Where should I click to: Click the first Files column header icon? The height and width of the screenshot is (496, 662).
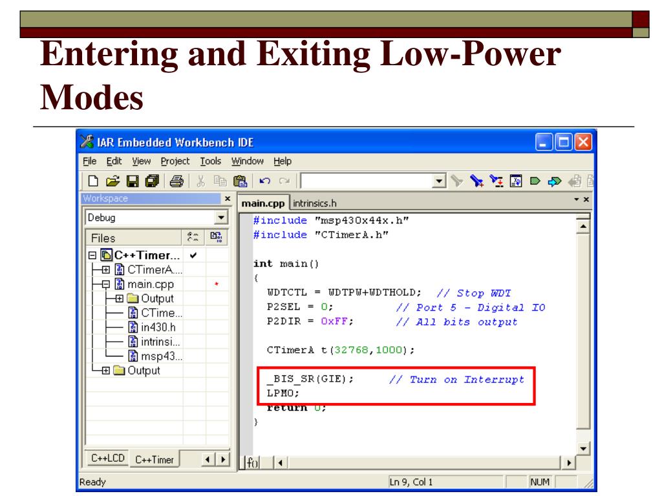click(x=193, y=238)
